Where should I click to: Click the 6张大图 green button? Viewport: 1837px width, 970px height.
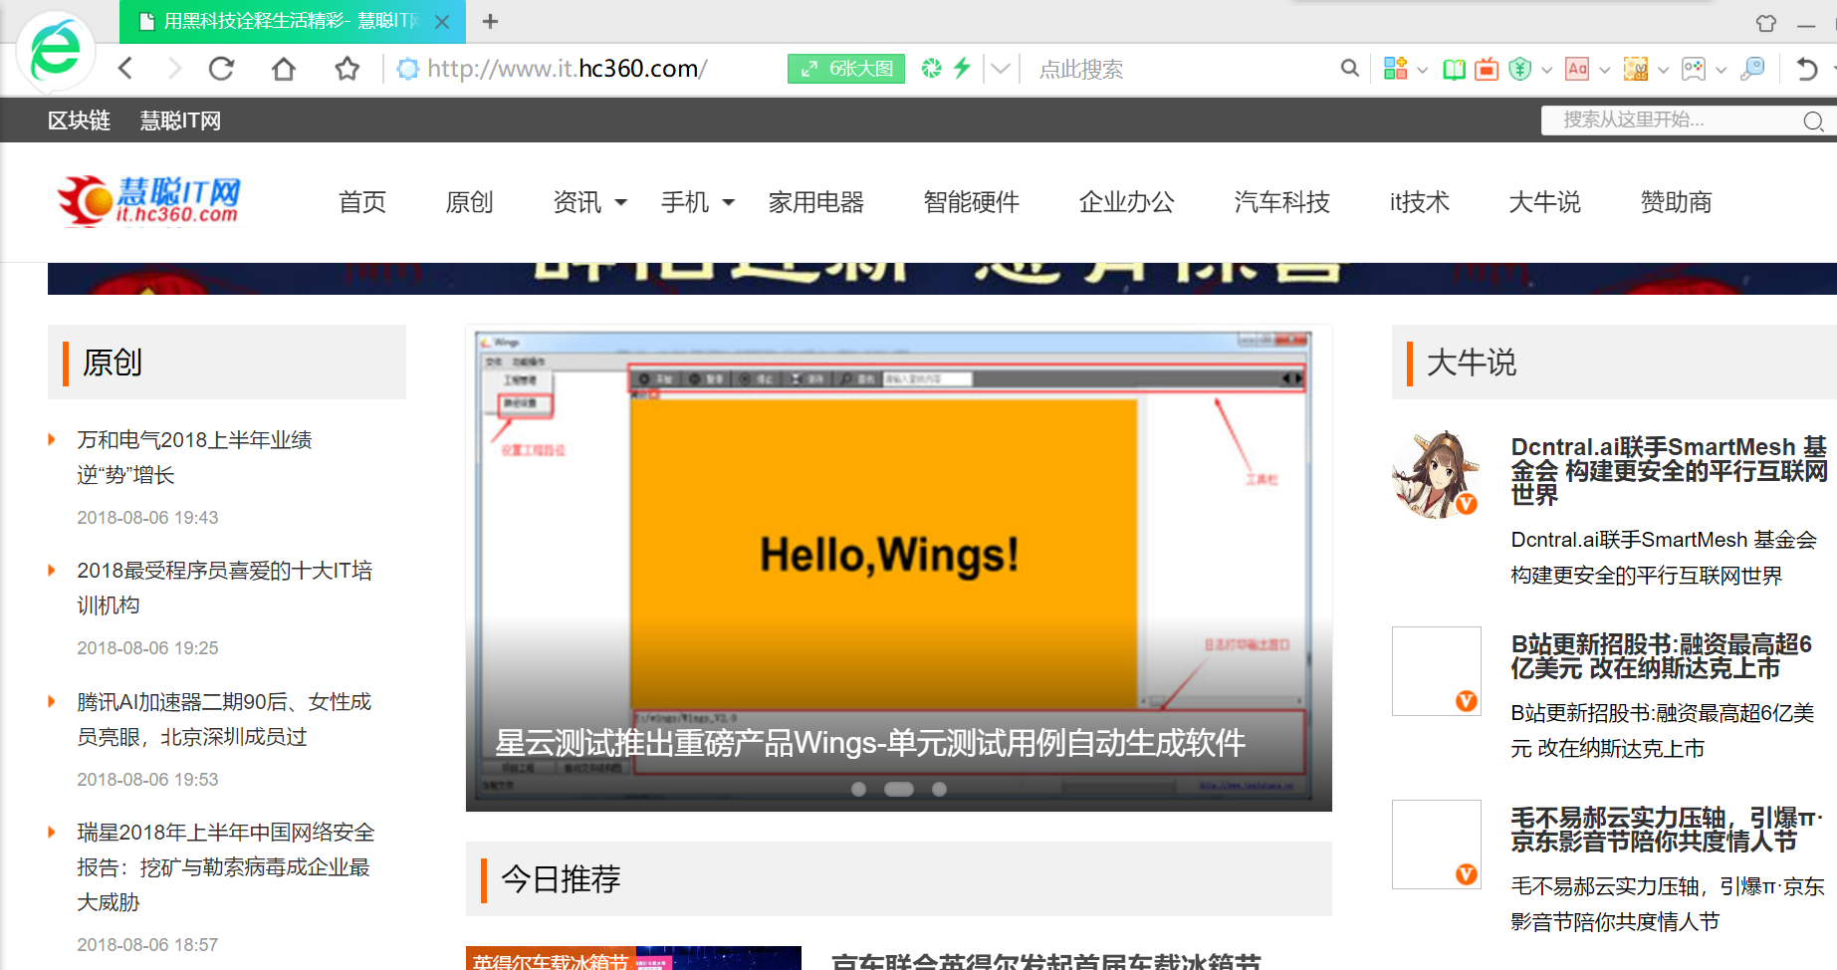[846, 69]
